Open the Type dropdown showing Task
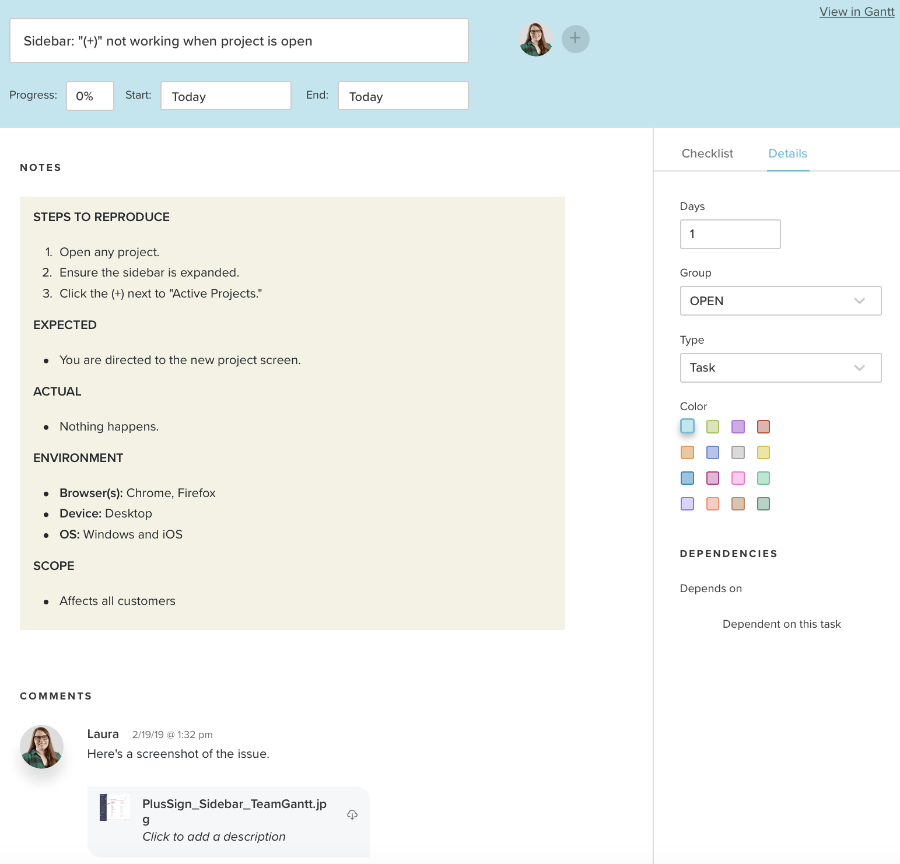Viewport: 900px width, 864px height. click(x=780, y=368)
